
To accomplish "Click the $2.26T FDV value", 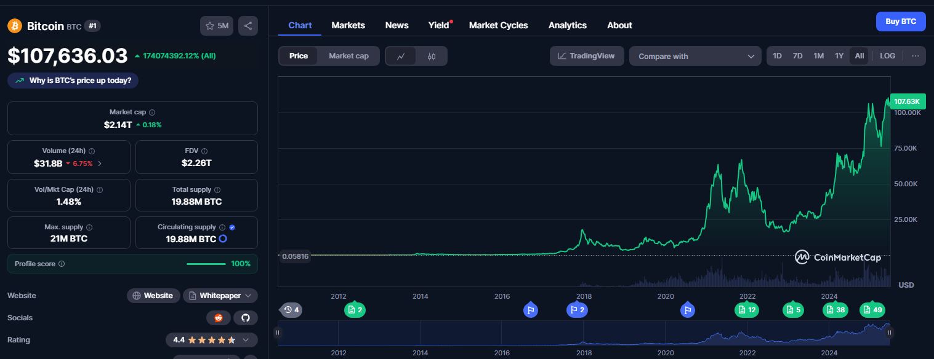I will pos(196,163).
